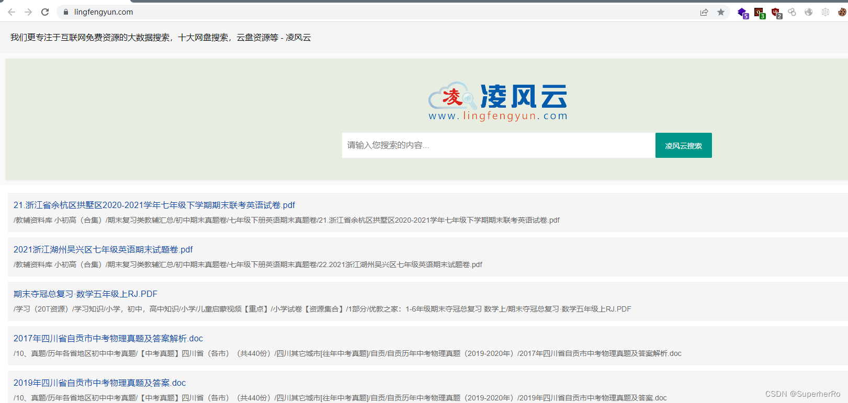Go forward using the browser forward arrow

[x=28, y=12]
